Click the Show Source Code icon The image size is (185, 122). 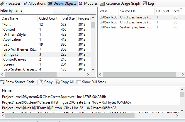[x=2, y=82]
